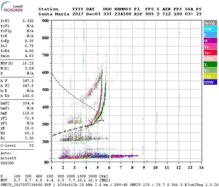Select the E blue legend swatch

tap(210, 35)
